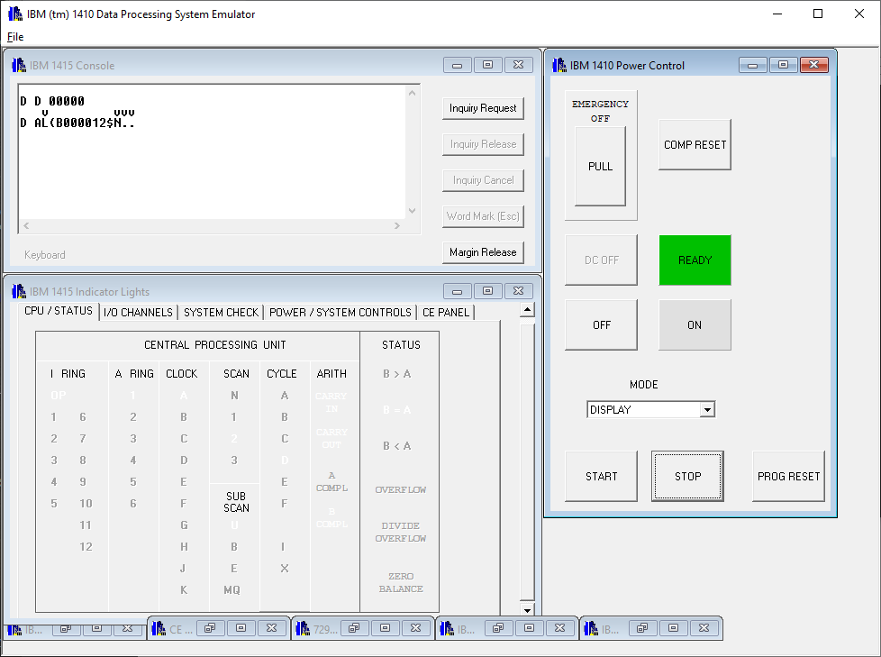
Task: Close the IBM 1410 Power Control window
Action: click(814, 65)
